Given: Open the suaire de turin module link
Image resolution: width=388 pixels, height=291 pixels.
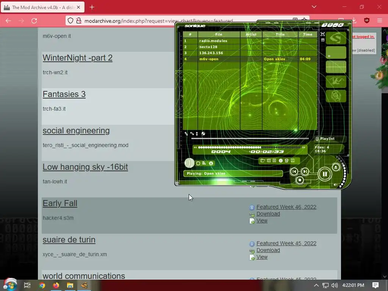Looking at the screenshot, I should 69,240.
